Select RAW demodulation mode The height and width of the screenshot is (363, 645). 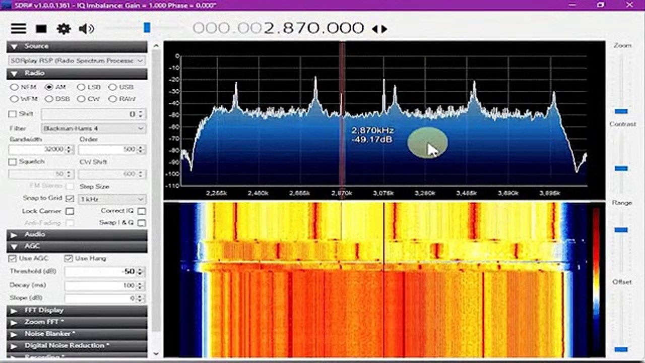point(122,99)
